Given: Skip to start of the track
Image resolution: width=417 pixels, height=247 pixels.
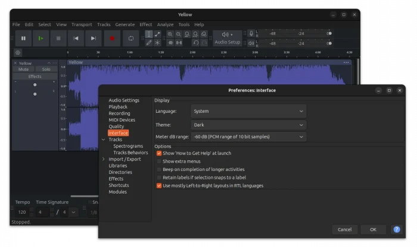Looking at the screenshot, I should pos(76,39).
